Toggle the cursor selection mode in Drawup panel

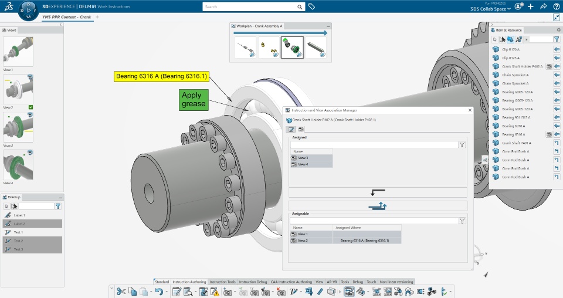click(14, 206)
